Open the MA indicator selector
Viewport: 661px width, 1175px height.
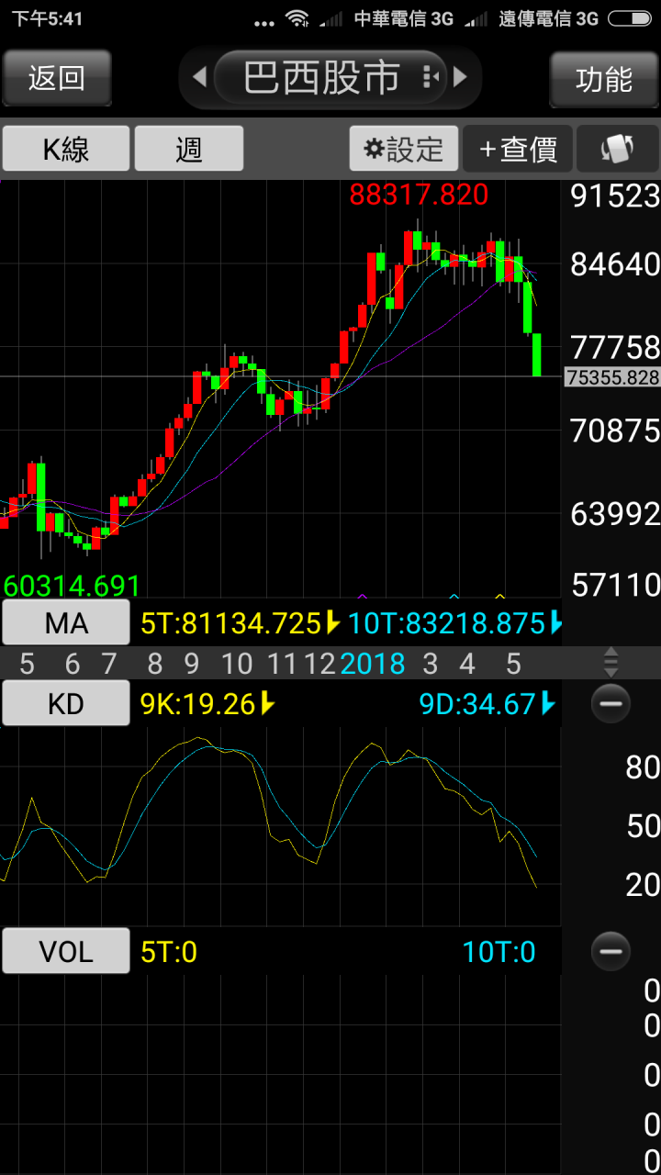(66, 623)
